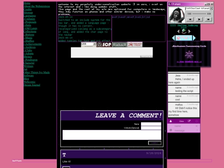Screen dimensions: 224x168
Task: Open the Conlangs nav link
Action: click(29, 19)
